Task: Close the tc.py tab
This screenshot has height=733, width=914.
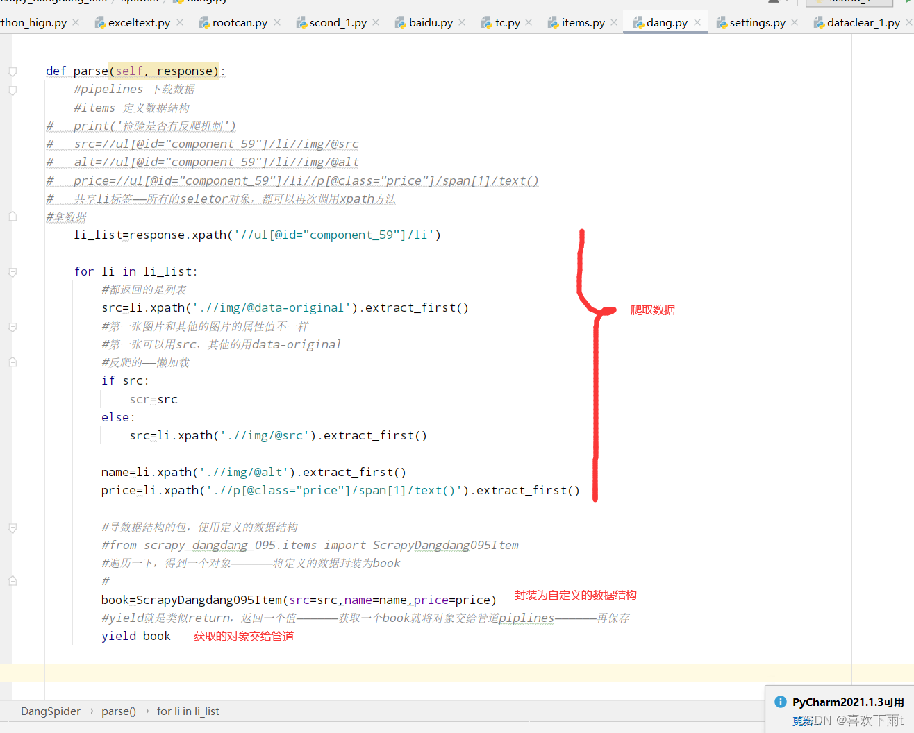Action: [529, 22]
